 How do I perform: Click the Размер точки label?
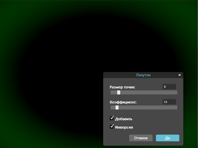point(122,87)
